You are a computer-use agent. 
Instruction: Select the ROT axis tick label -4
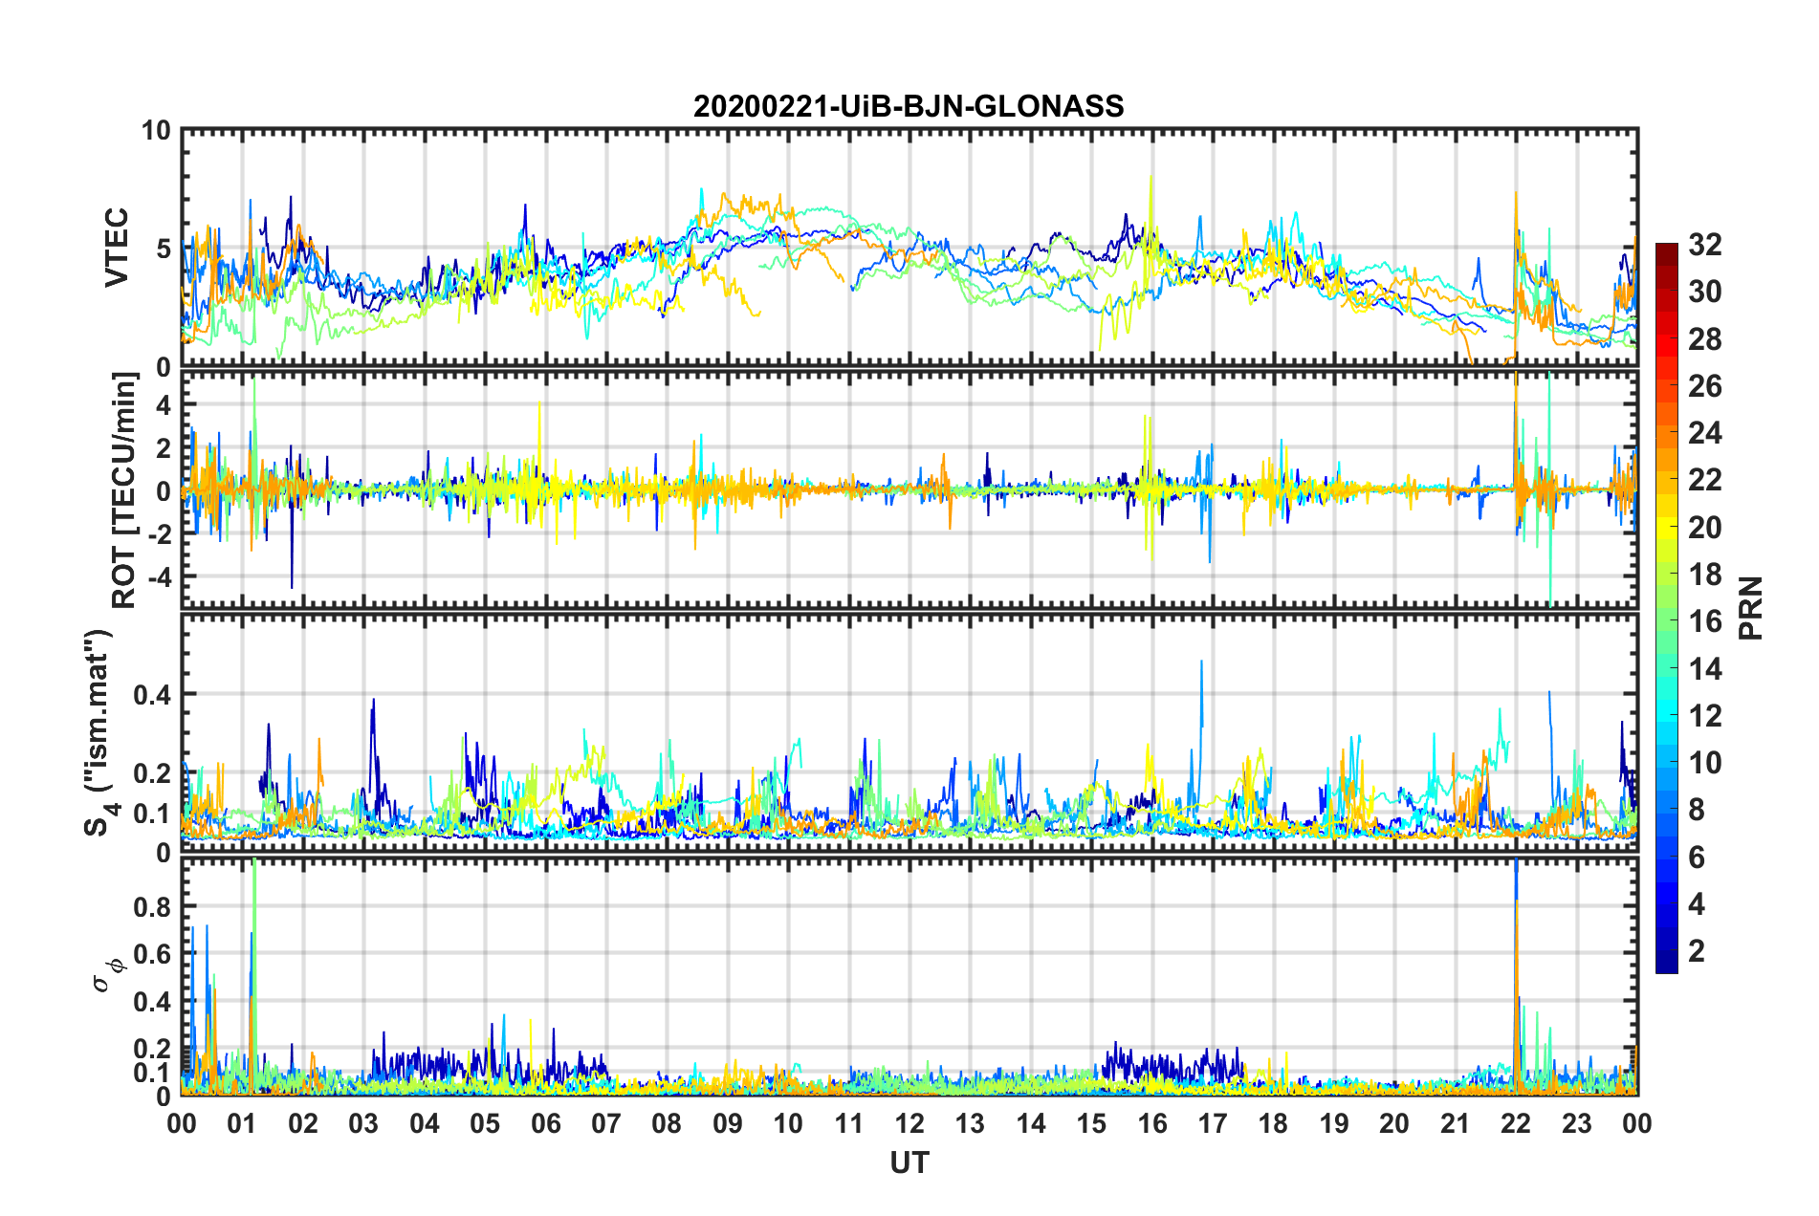point(160,576)
